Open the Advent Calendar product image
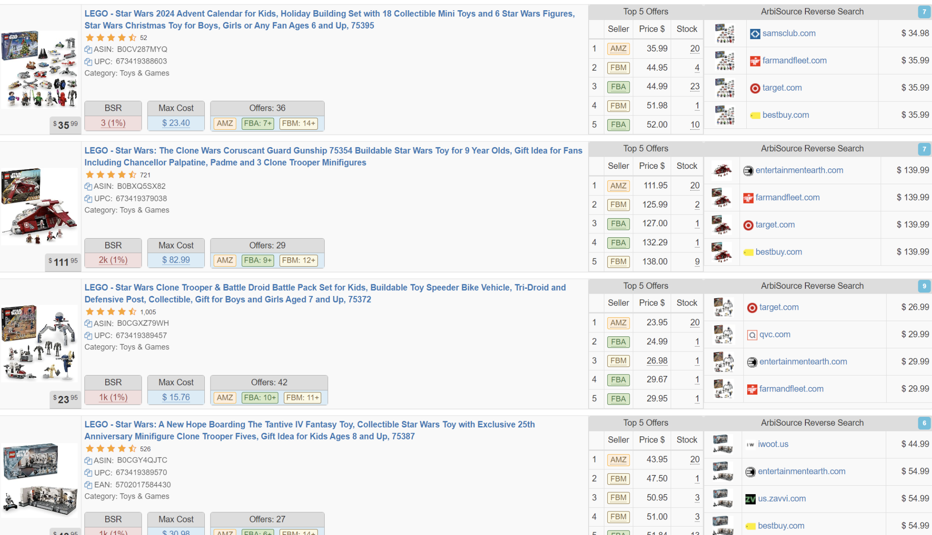The width and height of the screenshot is (932, 535). (40, 69)
